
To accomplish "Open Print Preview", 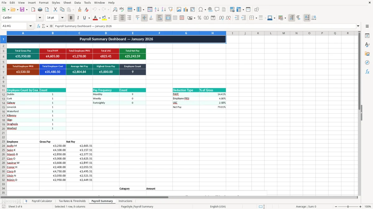I will pyautogui.click(x=47, y=10).
